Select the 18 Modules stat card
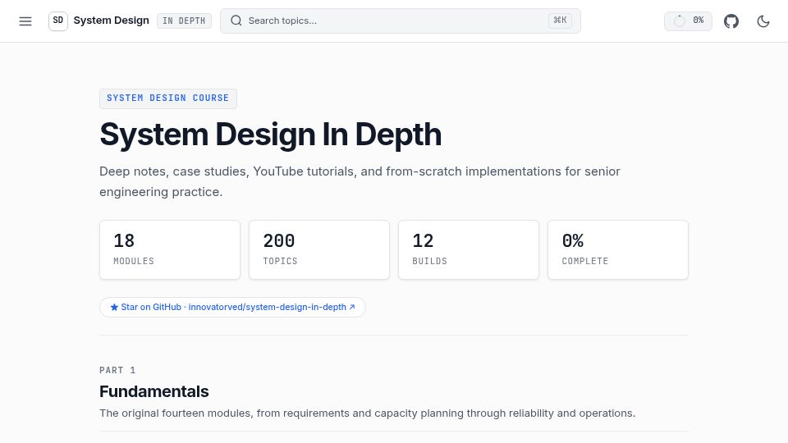Image resolution: width=788 pixels, height=443 pixels. [x=170, y=249]
